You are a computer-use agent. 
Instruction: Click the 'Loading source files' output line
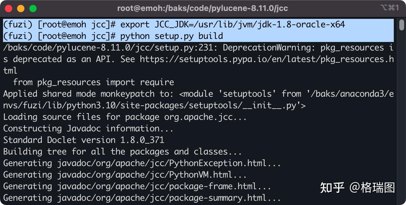[125, 117]
